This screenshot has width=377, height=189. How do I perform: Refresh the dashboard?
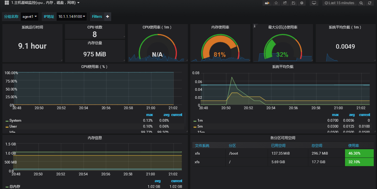(369, 3)
